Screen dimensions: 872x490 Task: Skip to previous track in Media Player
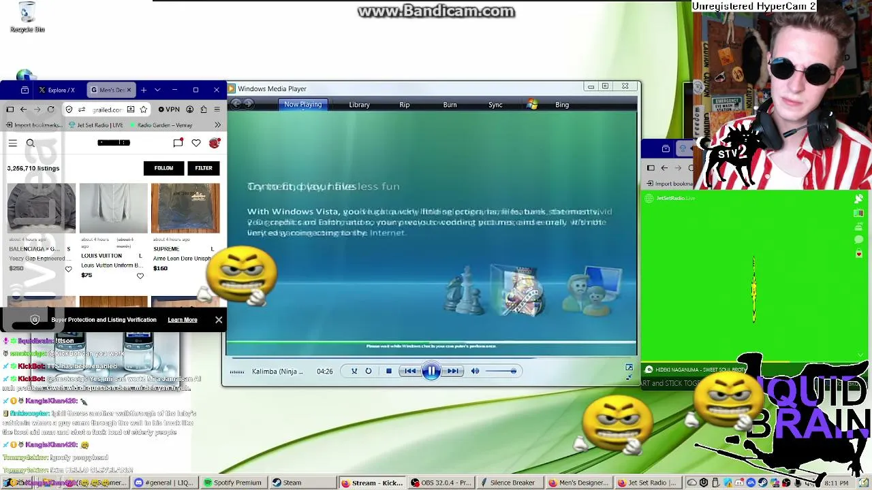[410, 371]
